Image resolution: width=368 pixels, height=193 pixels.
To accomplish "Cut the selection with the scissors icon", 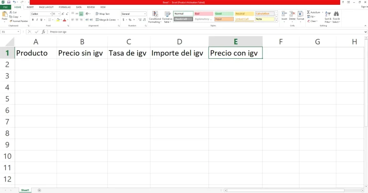I will click(11, 12).
